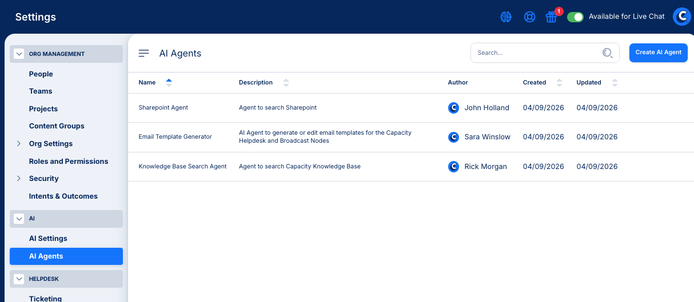Click into the Search input field

535,53
